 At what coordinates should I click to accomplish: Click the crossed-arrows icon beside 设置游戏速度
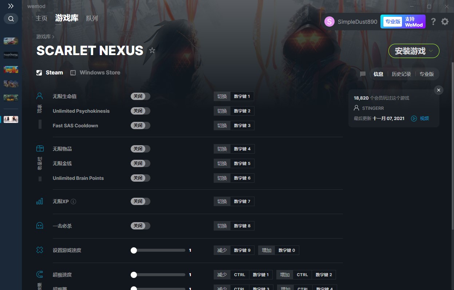point(40,250)
